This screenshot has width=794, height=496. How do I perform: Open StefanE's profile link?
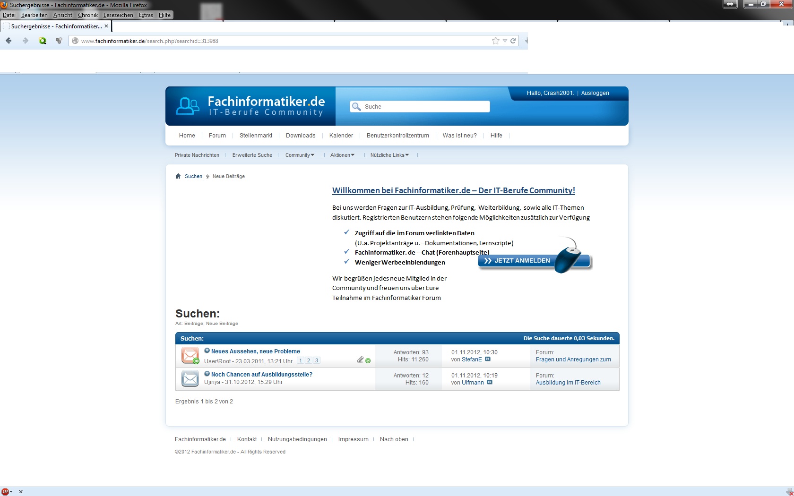coord(472,359)
